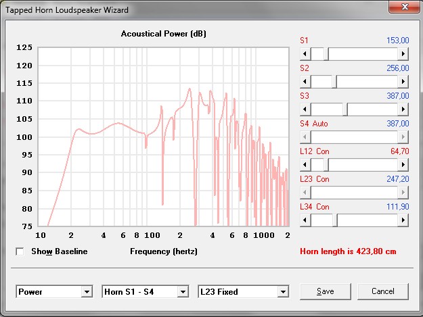Click the L23 Con right arrow
423x317 pixels.
403,193
